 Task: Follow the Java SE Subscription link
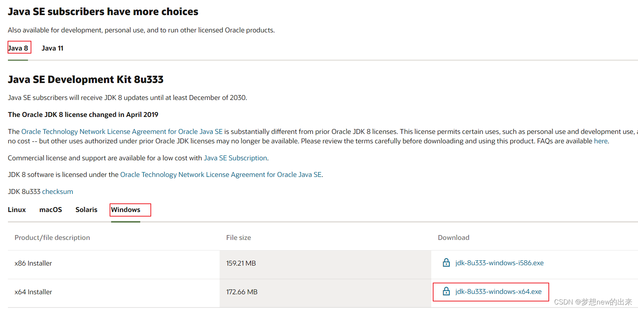(x=235, y=158)
